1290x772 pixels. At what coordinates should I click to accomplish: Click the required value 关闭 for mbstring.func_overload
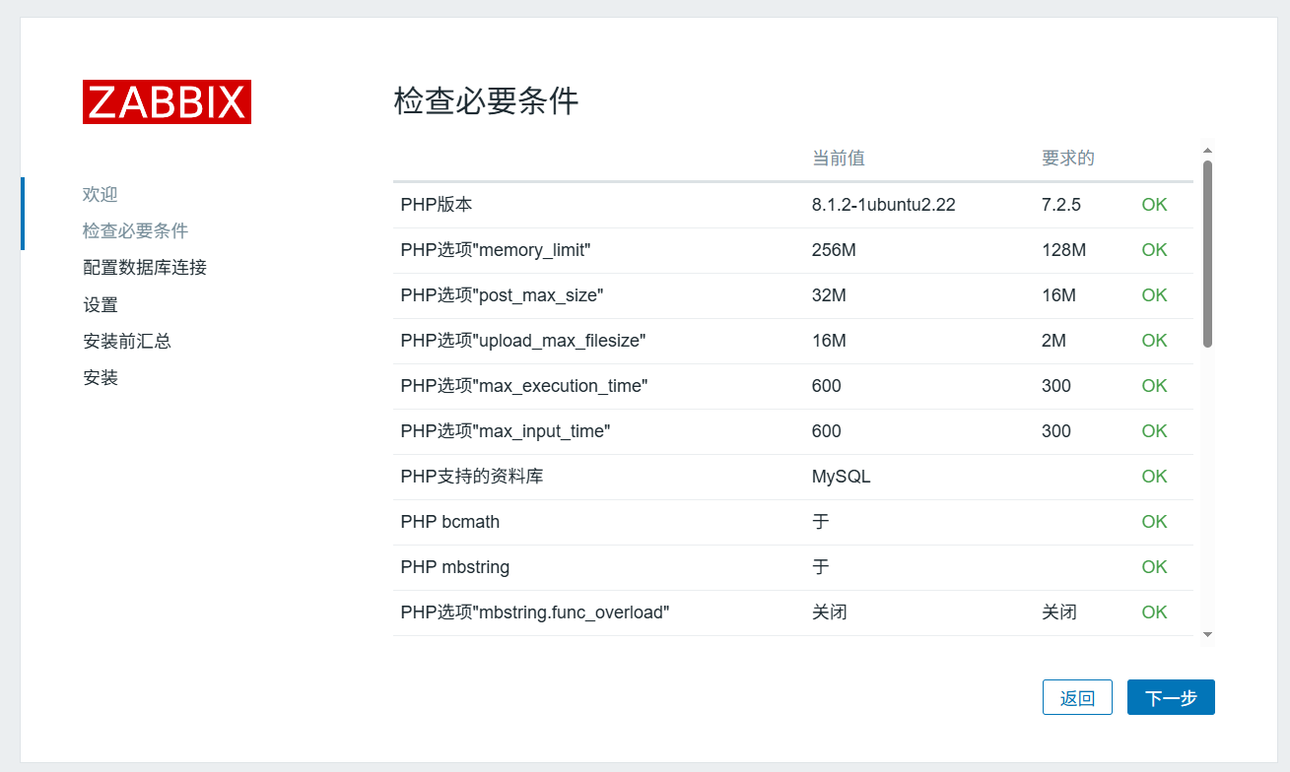(1059, 612)
